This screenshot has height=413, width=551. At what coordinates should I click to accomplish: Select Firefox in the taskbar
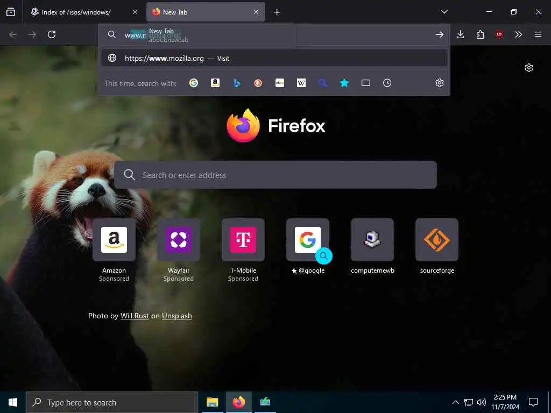pyautogui.click(x=238, y=402)
